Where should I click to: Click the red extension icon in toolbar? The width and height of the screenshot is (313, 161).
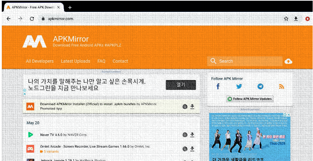(x=308, y=19)
